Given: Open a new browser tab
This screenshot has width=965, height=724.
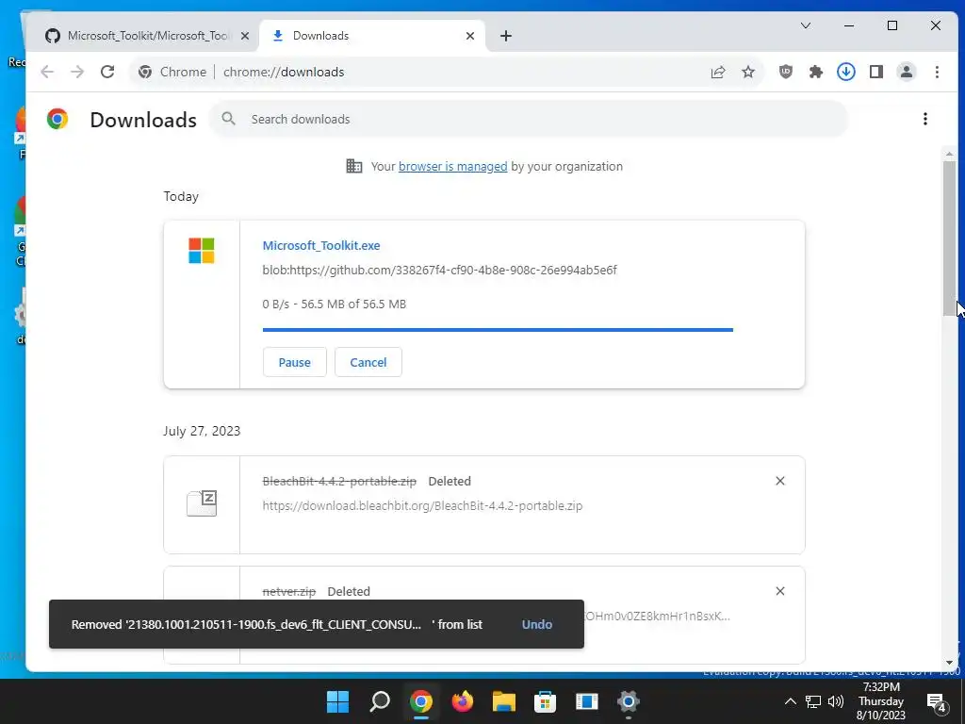Looking at the screenshot, I should [x=506, y=36].
